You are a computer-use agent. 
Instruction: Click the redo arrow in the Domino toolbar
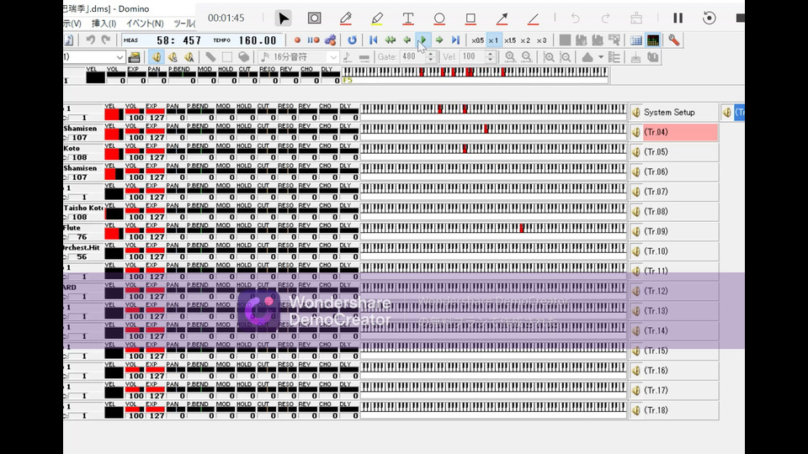106,40
